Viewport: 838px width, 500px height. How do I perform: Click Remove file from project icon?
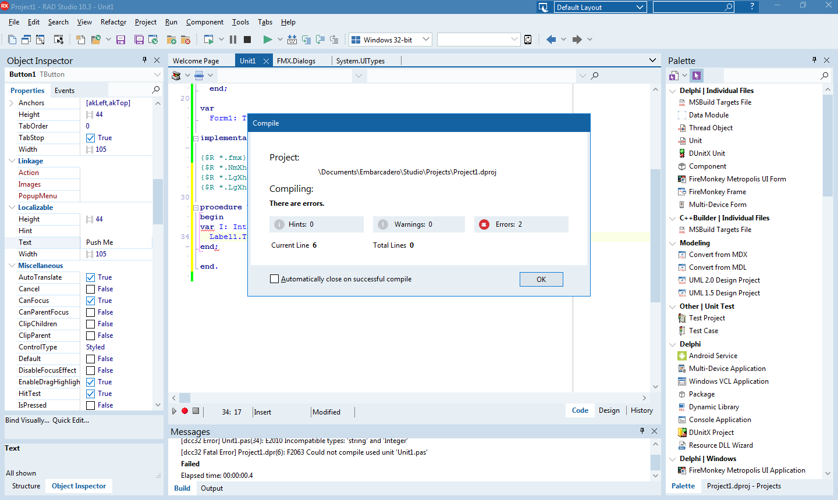click(186, 40)
